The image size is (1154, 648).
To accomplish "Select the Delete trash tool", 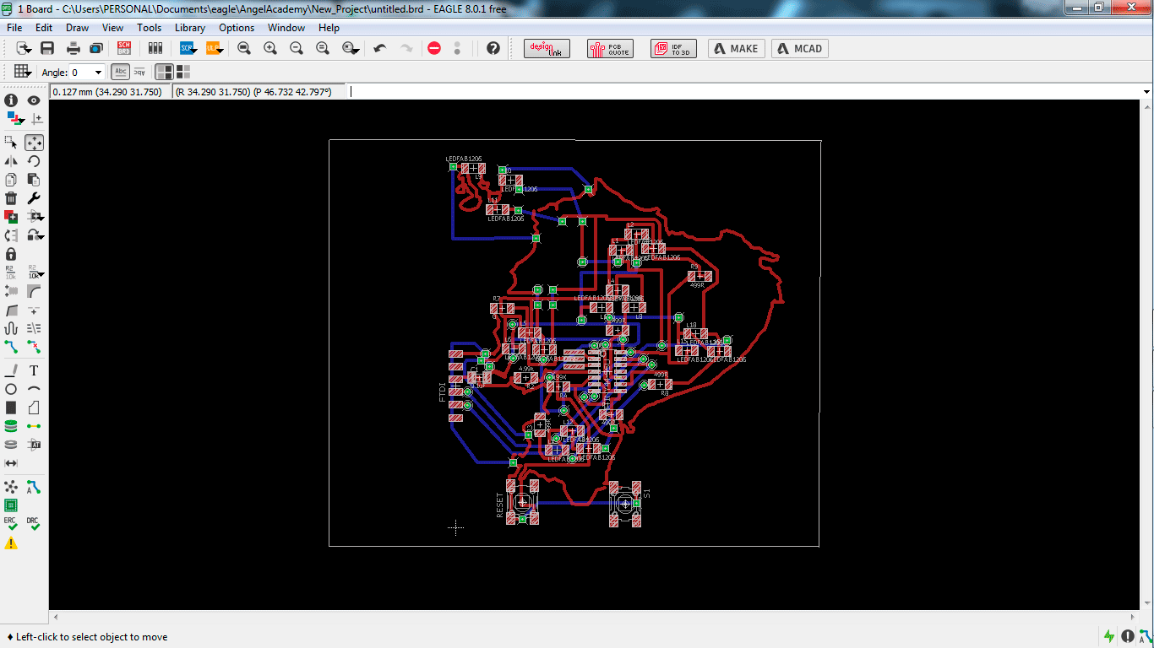I will point(11,198).
